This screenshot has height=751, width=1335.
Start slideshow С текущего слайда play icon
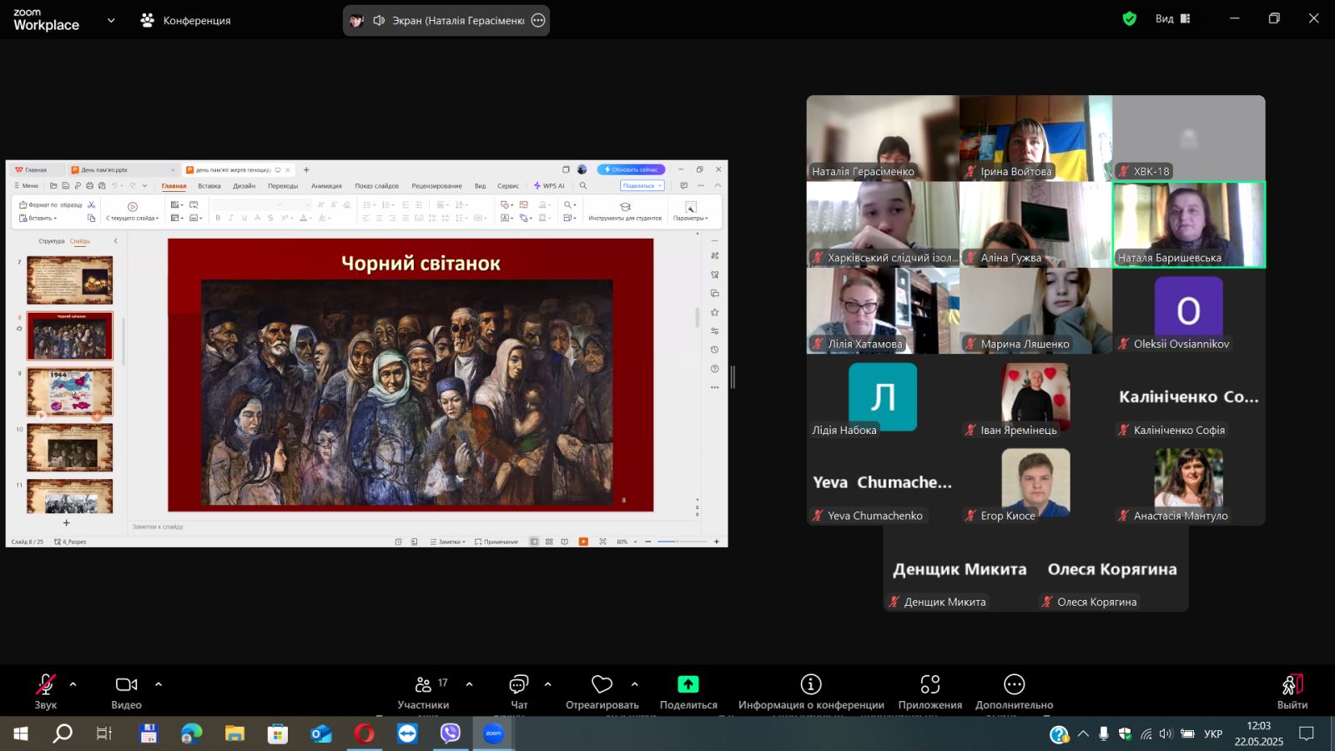(133, 206)
